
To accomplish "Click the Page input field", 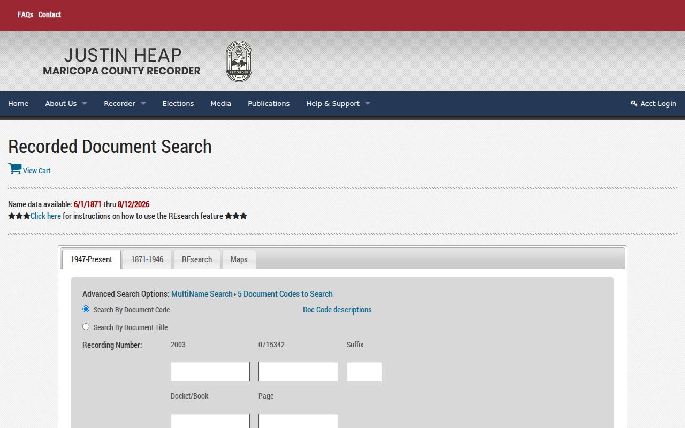I will click(298, 421).
